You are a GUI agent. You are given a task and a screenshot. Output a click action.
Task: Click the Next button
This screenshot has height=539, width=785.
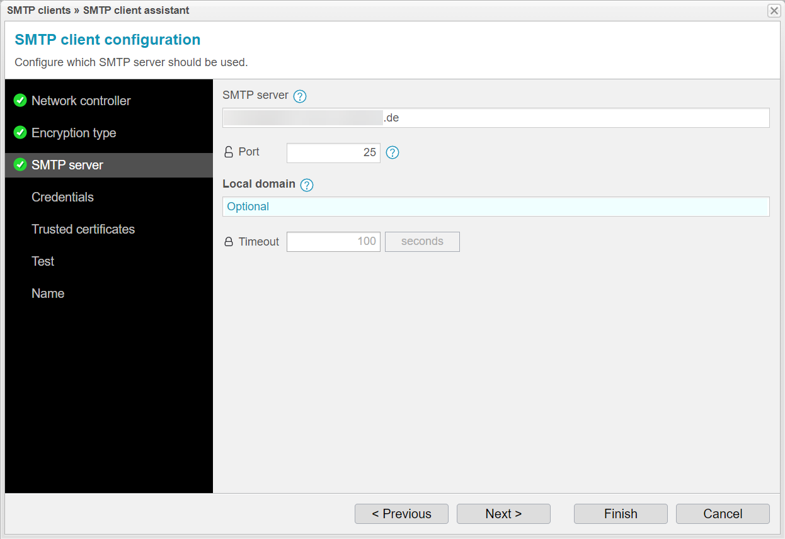(503, 514)
